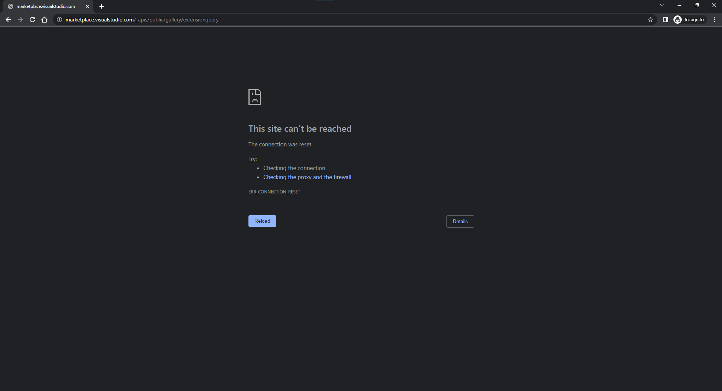The image size is (722, 391).
Task: Open a new tab with the plus button
Action: click(x=102, y=6)
